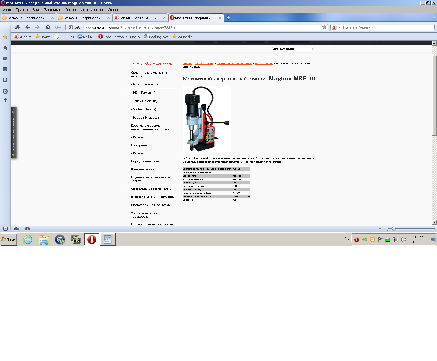Switch to the 'магнитные станки — Я...' tab
The width and height of the screenshot is (437, 361).
point(140,18)
